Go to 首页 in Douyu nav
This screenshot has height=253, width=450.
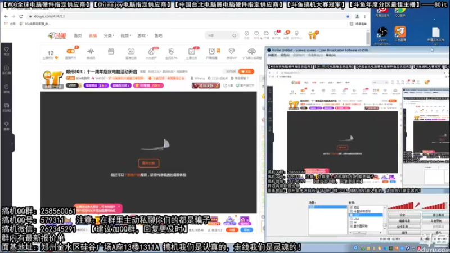78,35
